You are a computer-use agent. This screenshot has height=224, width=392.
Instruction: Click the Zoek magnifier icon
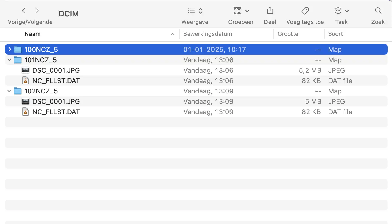[x=378, y=11]
